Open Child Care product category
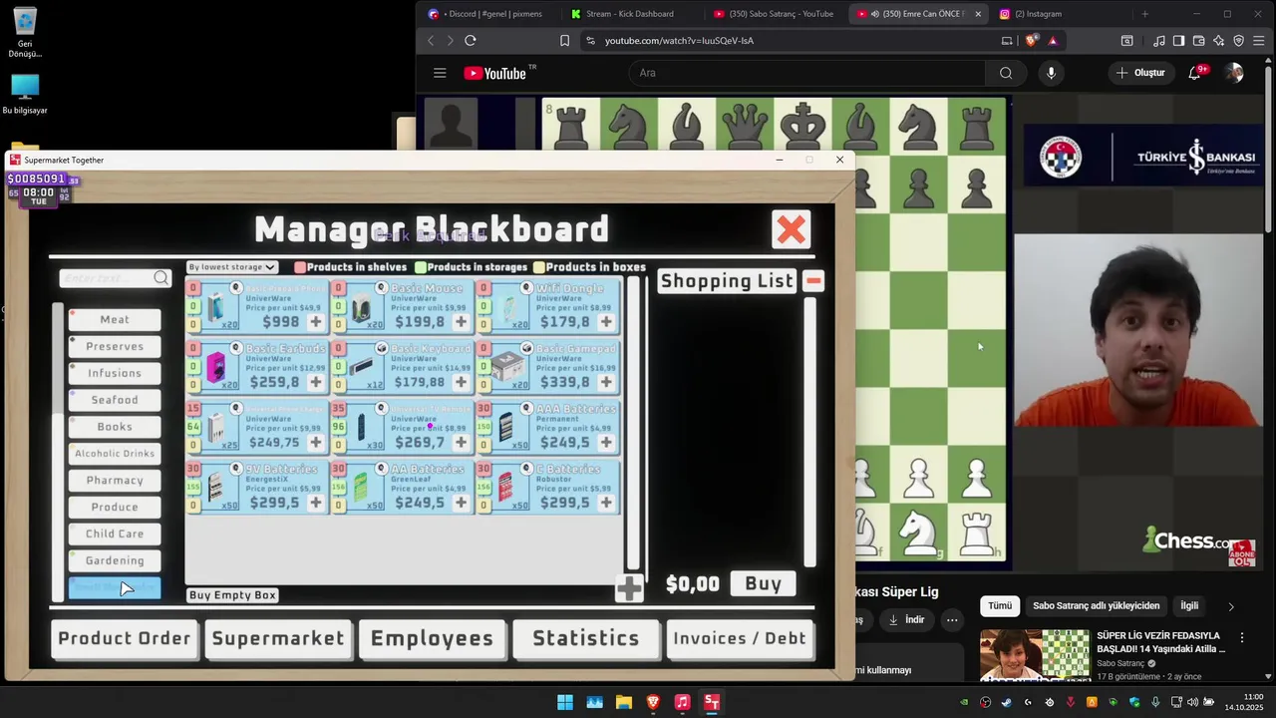This screenshot has width=1276, height=718. point(115,534)
